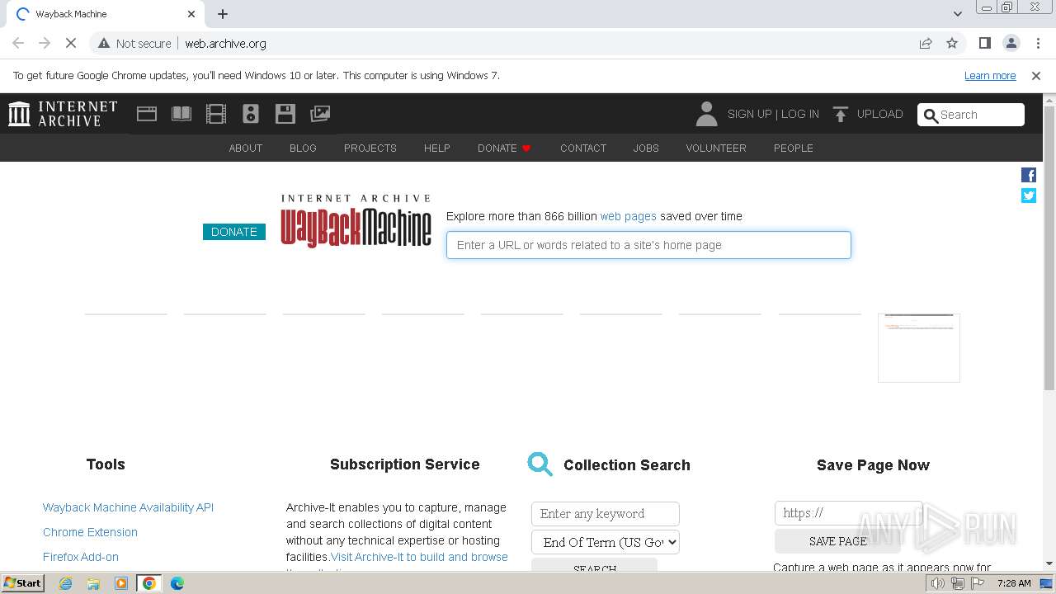Click the teal DONATE button
This screenshot has height=594, width=1056.
click(x=234, y=232)
